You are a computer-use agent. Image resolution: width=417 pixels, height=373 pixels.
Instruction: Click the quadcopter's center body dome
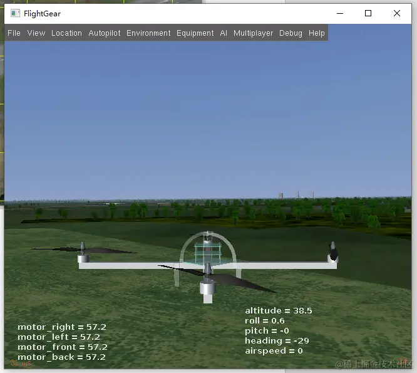point(208,249)
